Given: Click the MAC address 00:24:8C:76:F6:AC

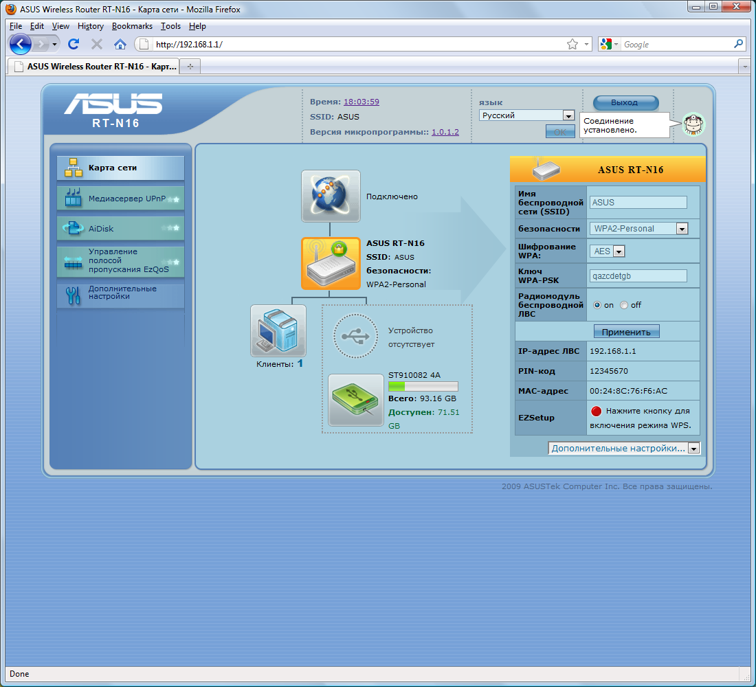Looking at the screenshot, I should click(628, 391).
